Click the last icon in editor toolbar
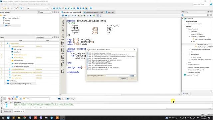 pos(101,16)
